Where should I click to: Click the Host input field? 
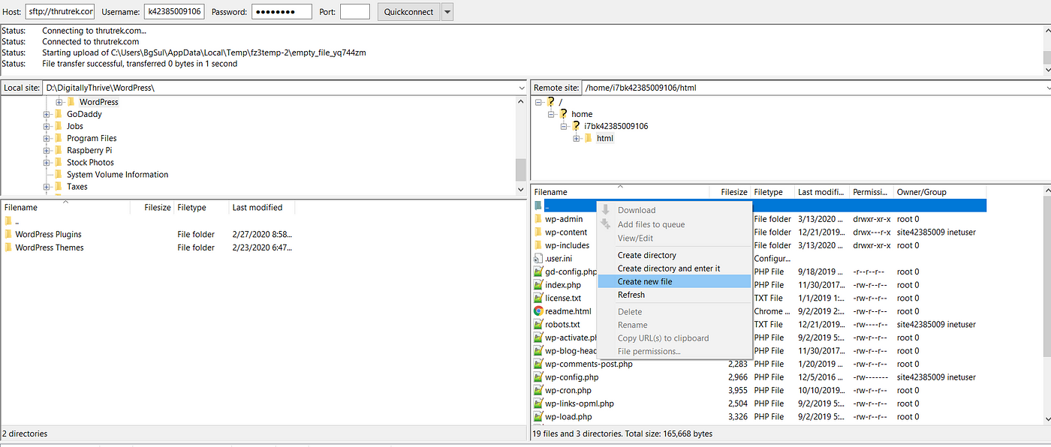click(59, 12)
